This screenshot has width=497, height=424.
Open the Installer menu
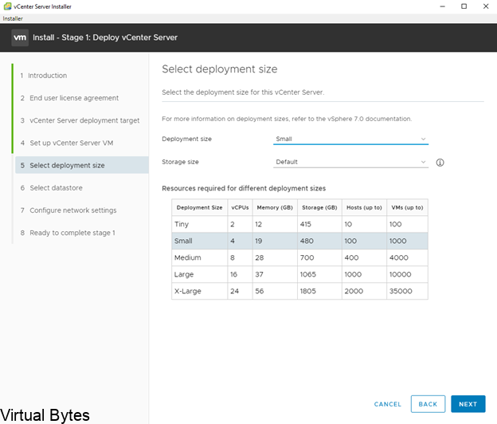(x=13, y=18)
